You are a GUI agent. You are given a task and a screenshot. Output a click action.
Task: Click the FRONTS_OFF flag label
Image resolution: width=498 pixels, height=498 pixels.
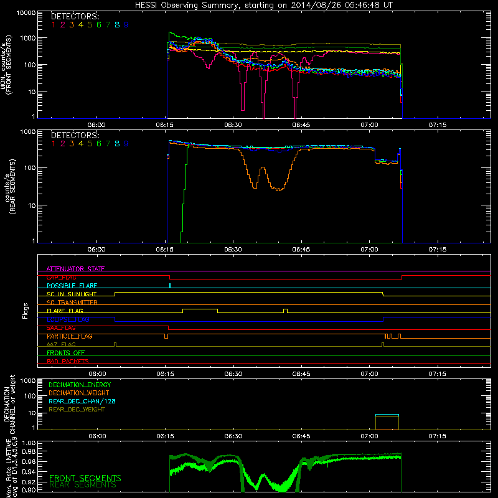tap(66, 353)
